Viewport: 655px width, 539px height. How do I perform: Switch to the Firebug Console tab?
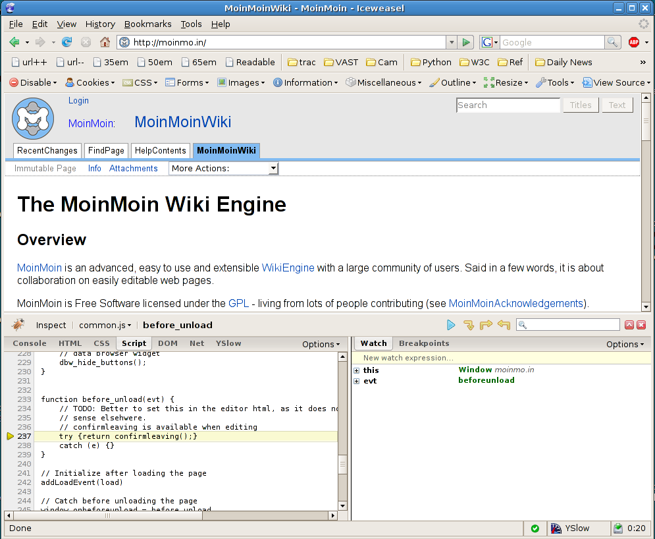tap(30, 343)
